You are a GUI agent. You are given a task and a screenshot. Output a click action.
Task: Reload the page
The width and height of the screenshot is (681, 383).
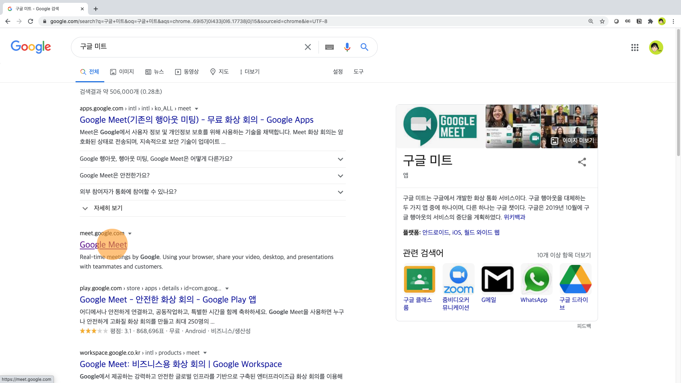click(31, 21)
